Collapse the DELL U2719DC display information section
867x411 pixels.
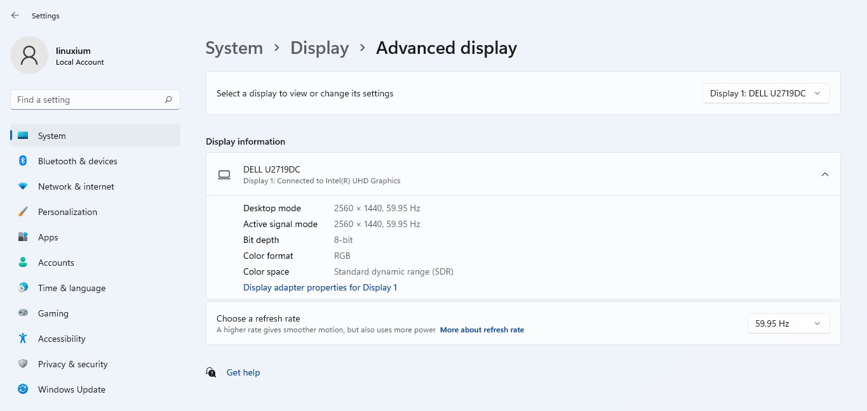[x=825, y=174]
